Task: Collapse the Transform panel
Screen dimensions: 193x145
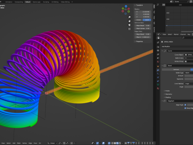Action: [135, 5]
